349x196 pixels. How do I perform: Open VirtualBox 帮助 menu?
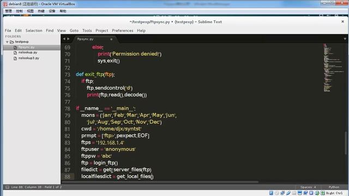point(63,11)
